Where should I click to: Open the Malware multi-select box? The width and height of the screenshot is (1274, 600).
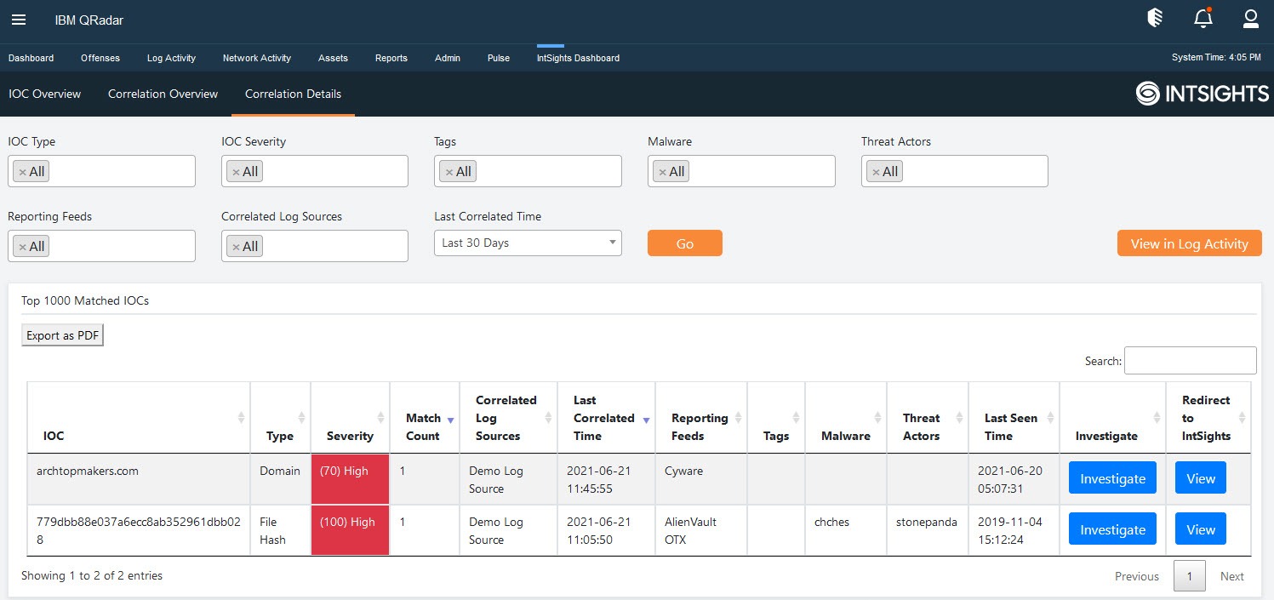tap(741, 171)
